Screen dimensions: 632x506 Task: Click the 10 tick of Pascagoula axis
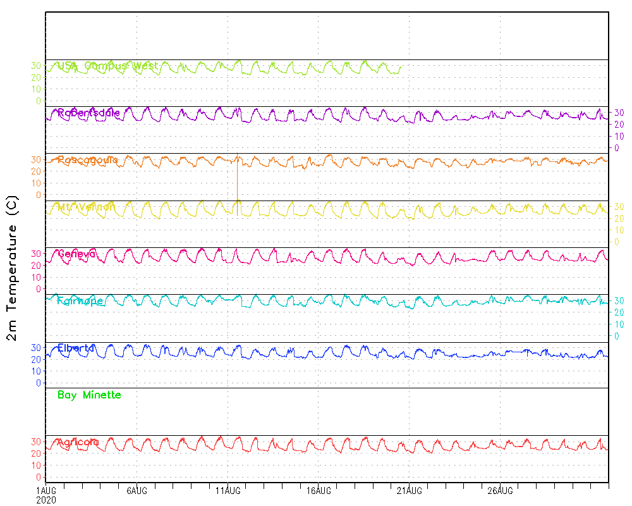[x=36, y=183]
